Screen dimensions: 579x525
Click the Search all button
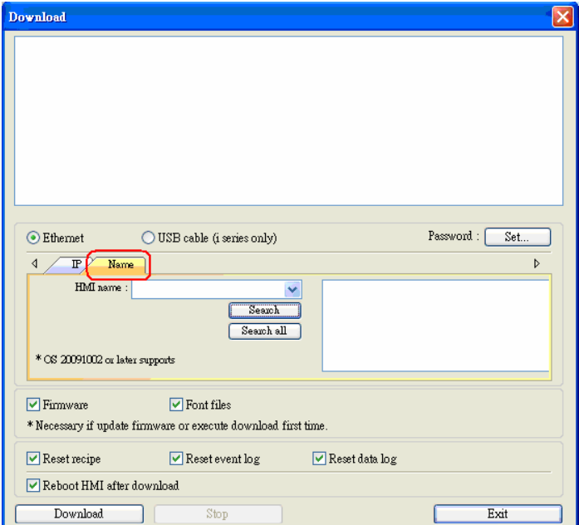(x=264, y=331)
